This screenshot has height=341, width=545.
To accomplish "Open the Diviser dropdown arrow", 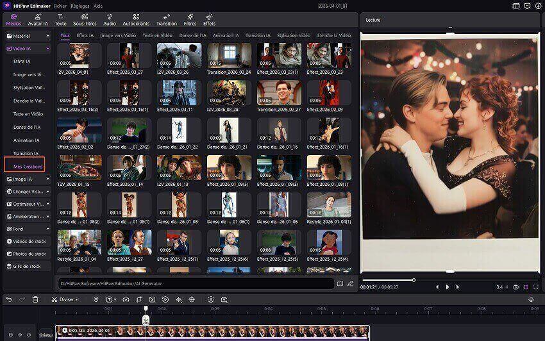I will point(77,299).
